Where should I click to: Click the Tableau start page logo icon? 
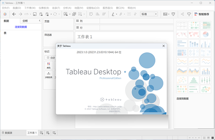pos(5,14)
